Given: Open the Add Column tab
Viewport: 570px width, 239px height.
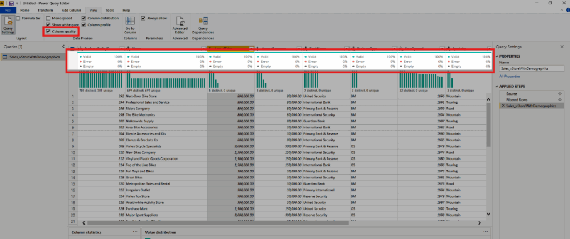Looking at the screenshot, I should [71, 11].
